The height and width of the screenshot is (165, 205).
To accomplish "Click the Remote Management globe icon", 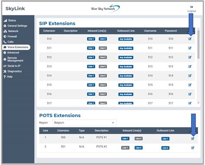I will [x=5, y=59].
